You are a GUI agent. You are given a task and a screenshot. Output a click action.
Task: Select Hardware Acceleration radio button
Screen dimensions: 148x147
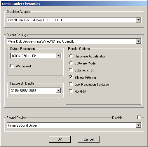pos(71,56)
